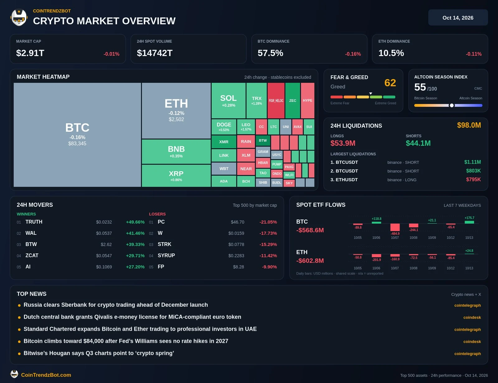Image resolution: width=498 pixels, height=383 pixels.
Task: Open the CoinTrendzBot.com footer link
Action: pyautogui.click(x=46, y=375)
